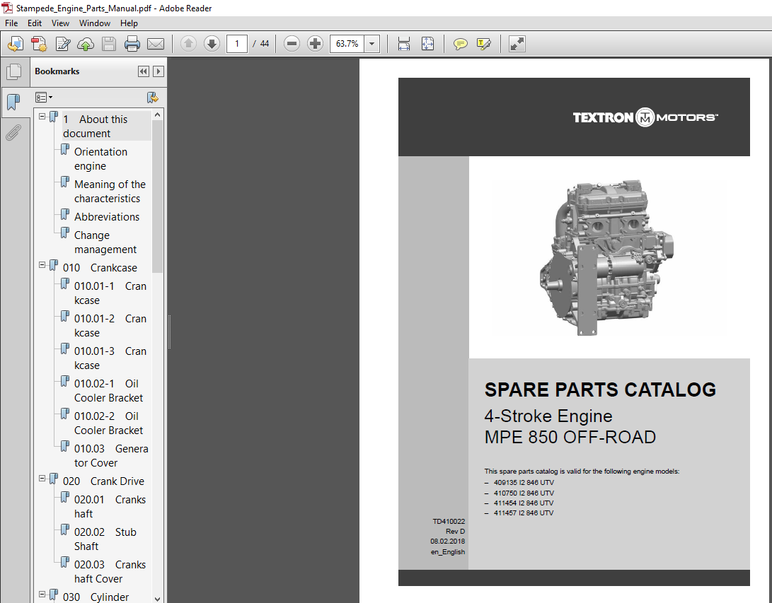This screenshot has width=772, height=603.
Task: Click bookmarks scrollbar up arrow
Action: [x=158, y=115]
